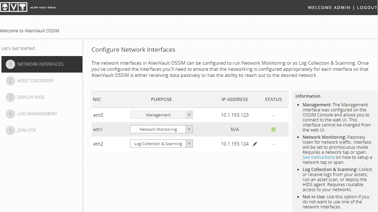Click the eth2 IP address 10.1.193.124
The height and width of the screenshot is (212, 378).
point(235,144)
